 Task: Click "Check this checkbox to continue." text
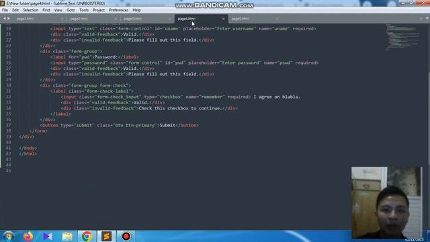coord(180,108)
